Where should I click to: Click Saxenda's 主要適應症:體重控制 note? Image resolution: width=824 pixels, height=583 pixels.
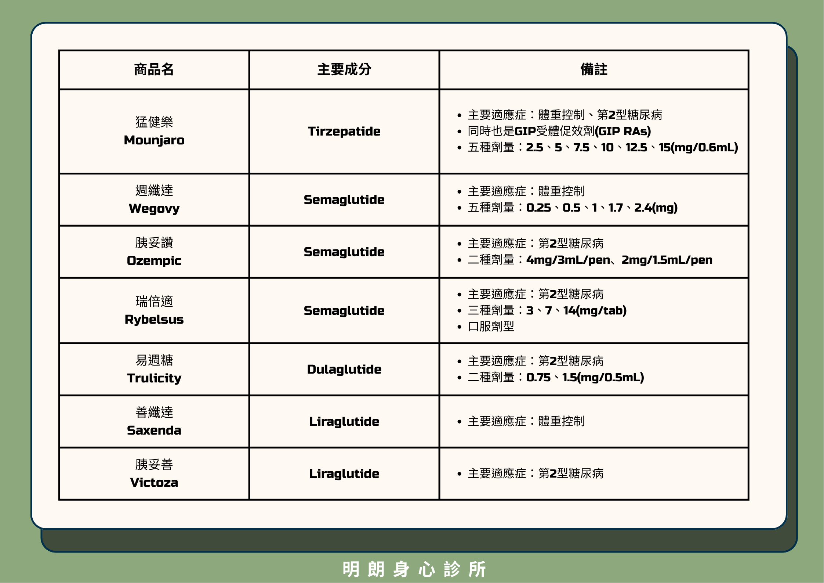(x=526, y=421)
